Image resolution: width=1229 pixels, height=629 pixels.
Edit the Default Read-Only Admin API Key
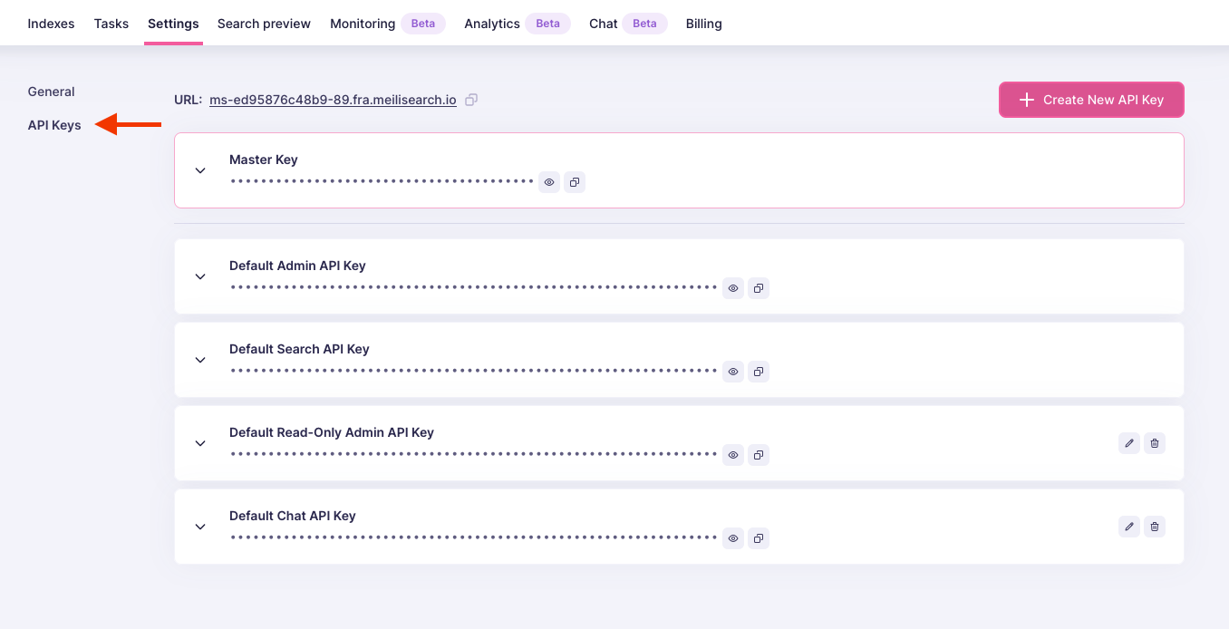[1128, 443]
